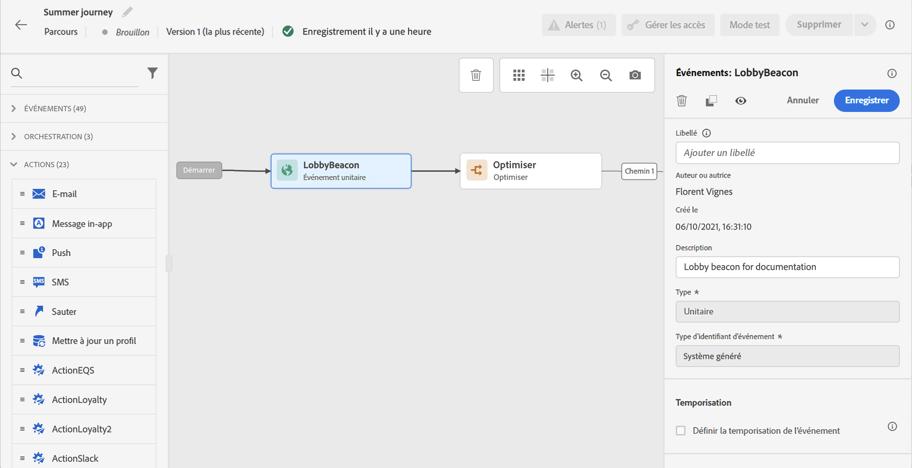Expand the ORCHESTRATION category

pos(14,136)
